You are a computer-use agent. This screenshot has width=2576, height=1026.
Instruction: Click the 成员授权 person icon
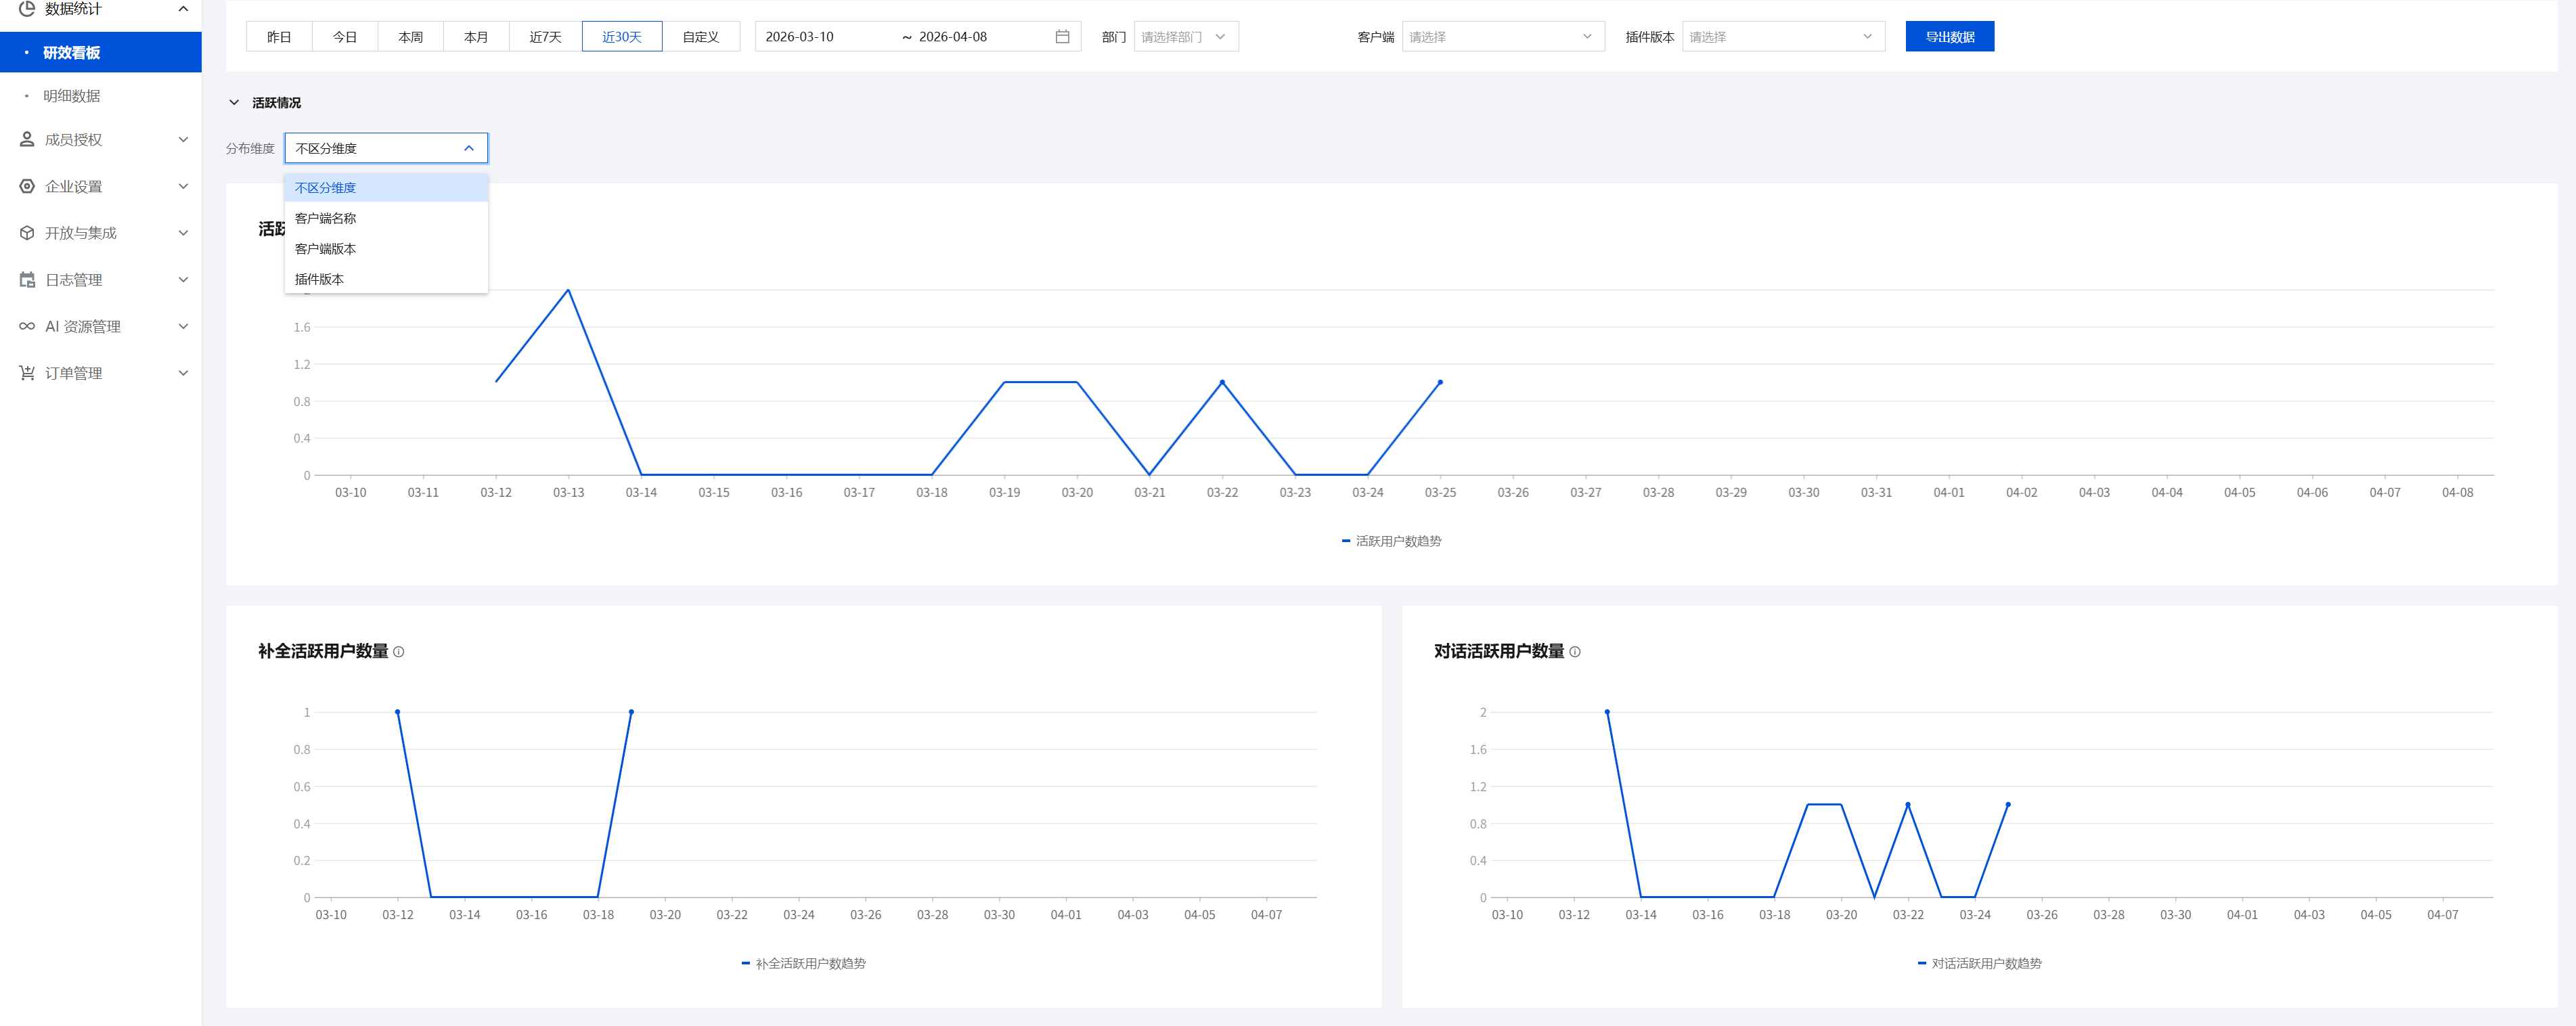27,140
